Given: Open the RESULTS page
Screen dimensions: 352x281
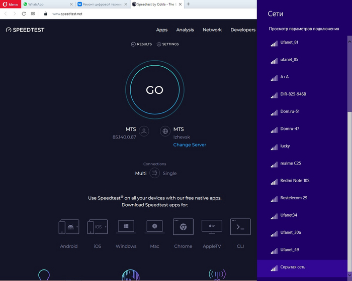Looking at the screenshot, I should [141, 44].
